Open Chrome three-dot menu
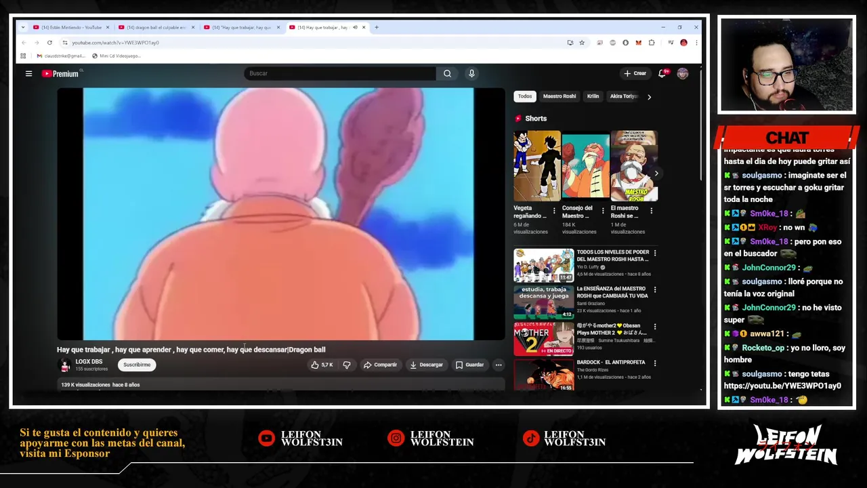This screenshot has height=488, width=867. [696, 43]
